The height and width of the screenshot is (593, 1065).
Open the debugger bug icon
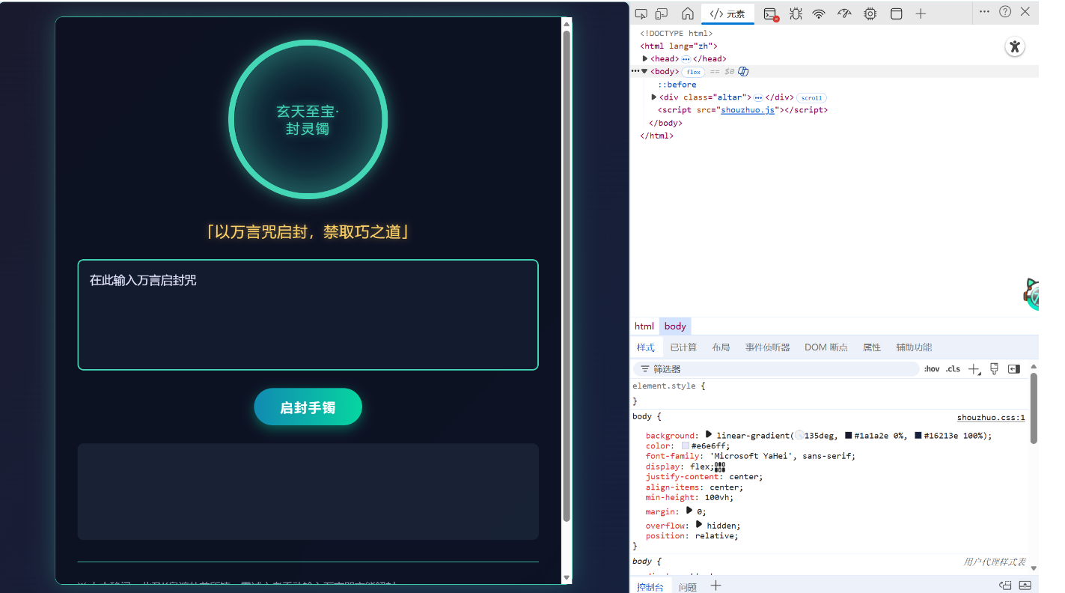[x=796, y=13]
